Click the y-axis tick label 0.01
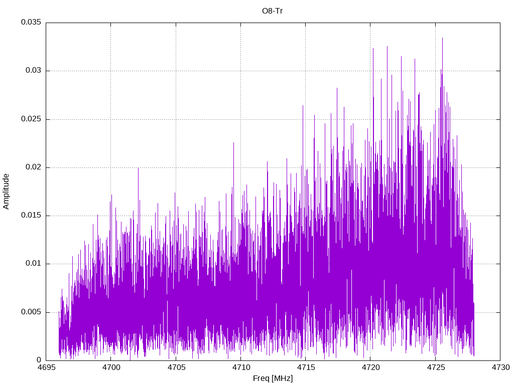 [x=34, y=264]
